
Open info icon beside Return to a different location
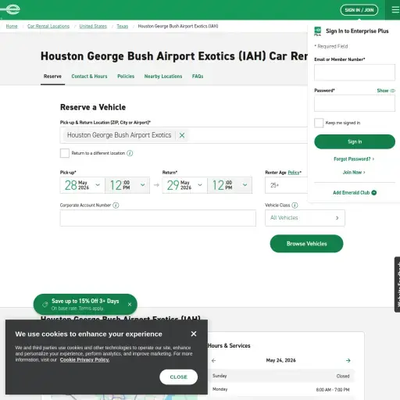click(x=130, y=153)
